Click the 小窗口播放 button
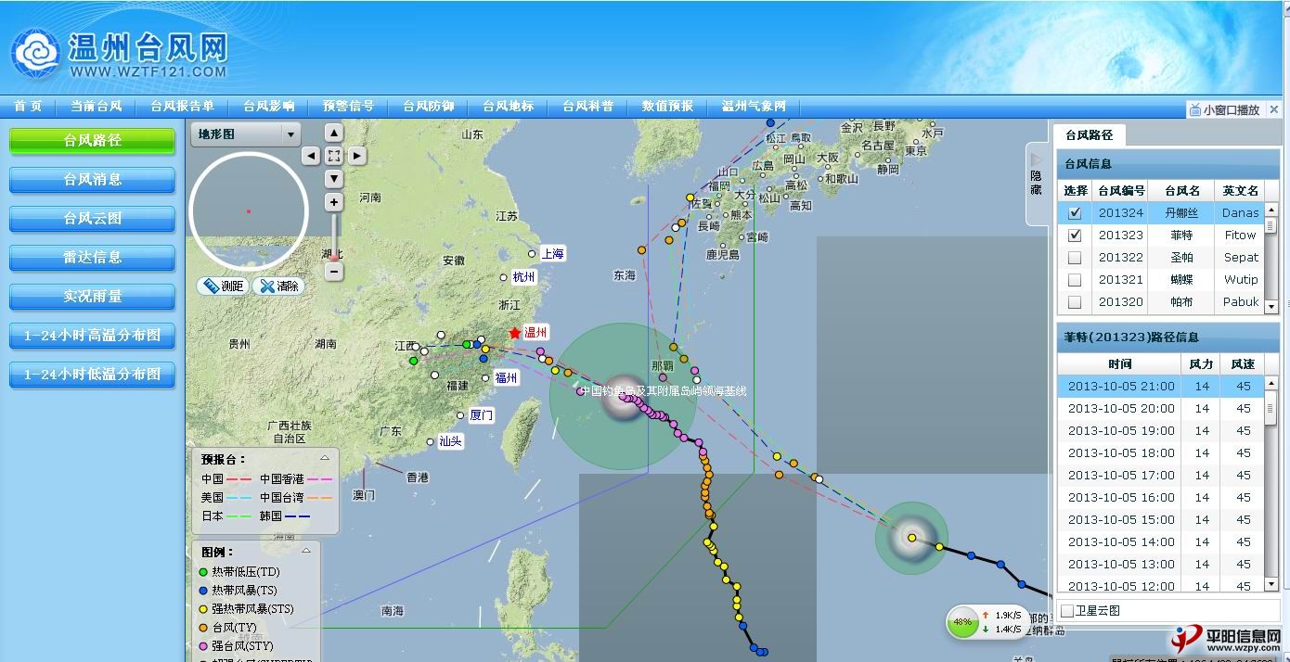This screenshot has width=1290, height=662. (1225, 109)
